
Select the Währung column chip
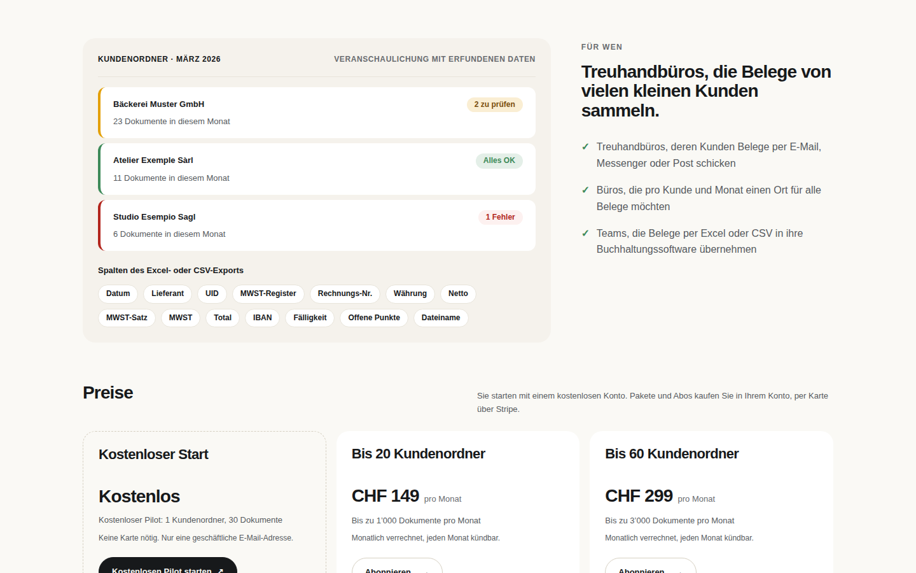(x=410, y=294)
